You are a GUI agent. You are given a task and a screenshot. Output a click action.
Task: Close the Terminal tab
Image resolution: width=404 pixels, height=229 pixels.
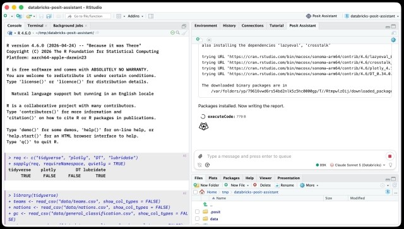pos(46,25)
